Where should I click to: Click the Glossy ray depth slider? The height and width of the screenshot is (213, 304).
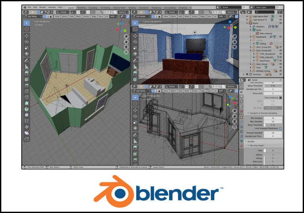click(x=273, y=158)
